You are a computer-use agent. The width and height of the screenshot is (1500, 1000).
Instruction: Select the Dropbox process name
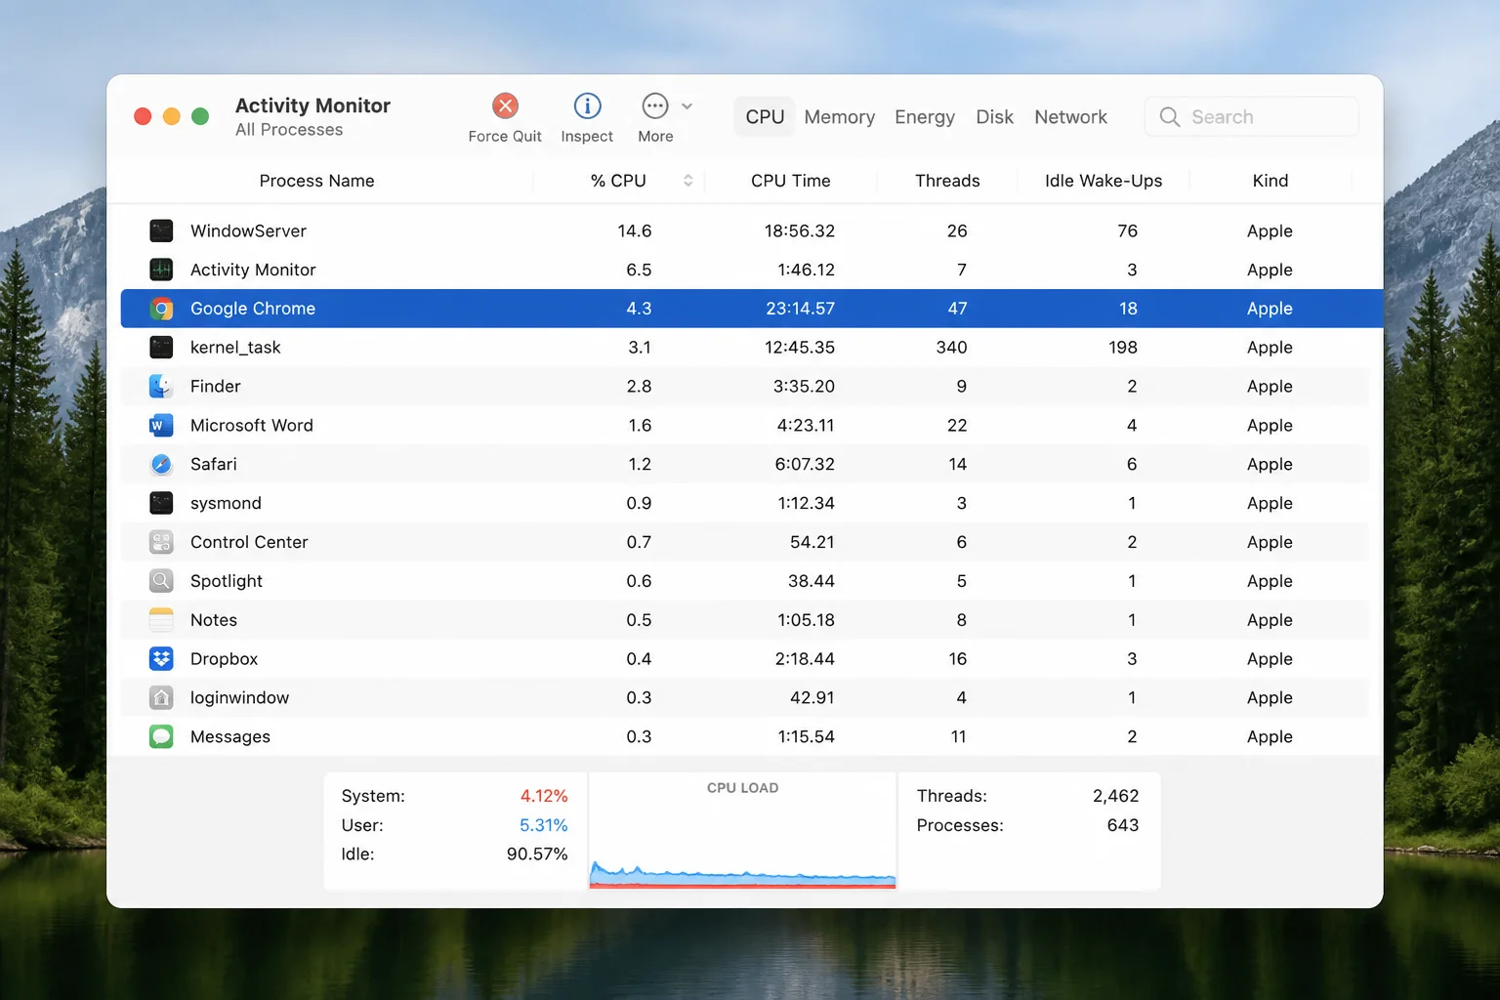click(x=225, y=659)
